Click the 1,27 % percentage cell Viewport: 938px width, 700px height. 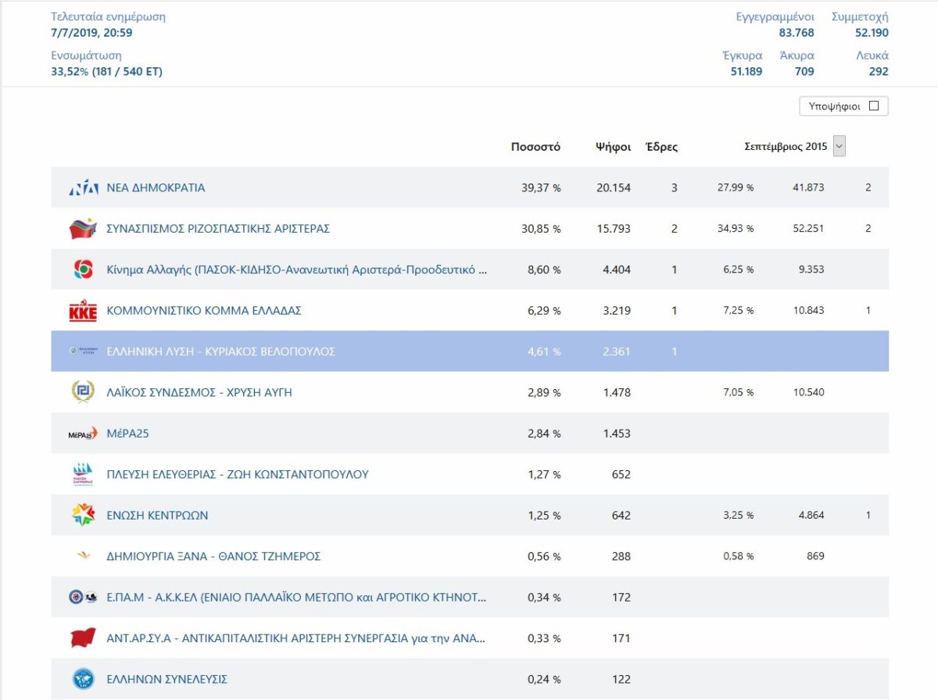(x=545, y=474)
